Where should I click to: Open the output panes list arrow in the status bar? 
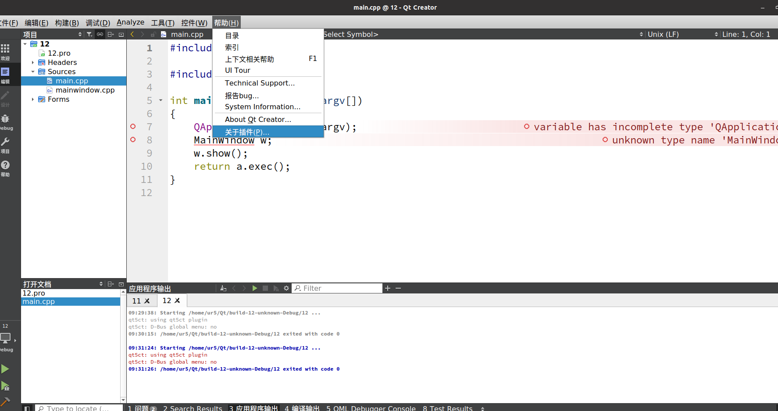tap(482, 408)
